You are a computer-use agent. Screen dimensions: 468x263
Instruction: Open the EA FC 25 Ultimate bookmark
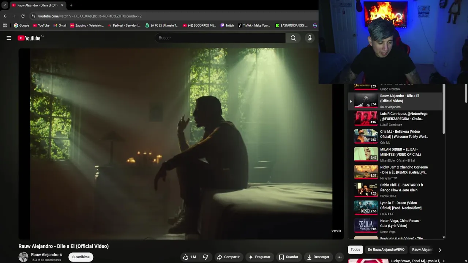[162, 26]
